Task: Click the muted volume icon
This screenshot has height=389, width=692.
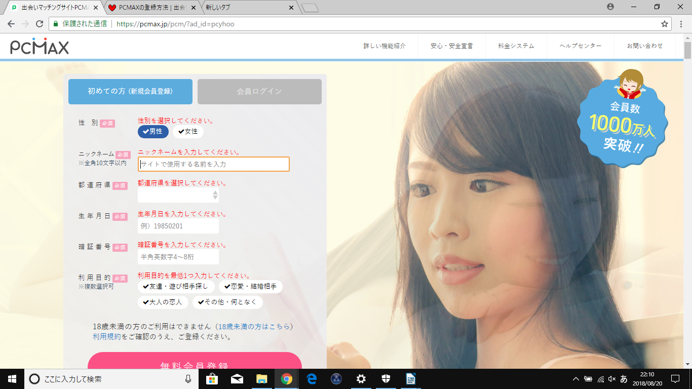Action: click(612, 379)
